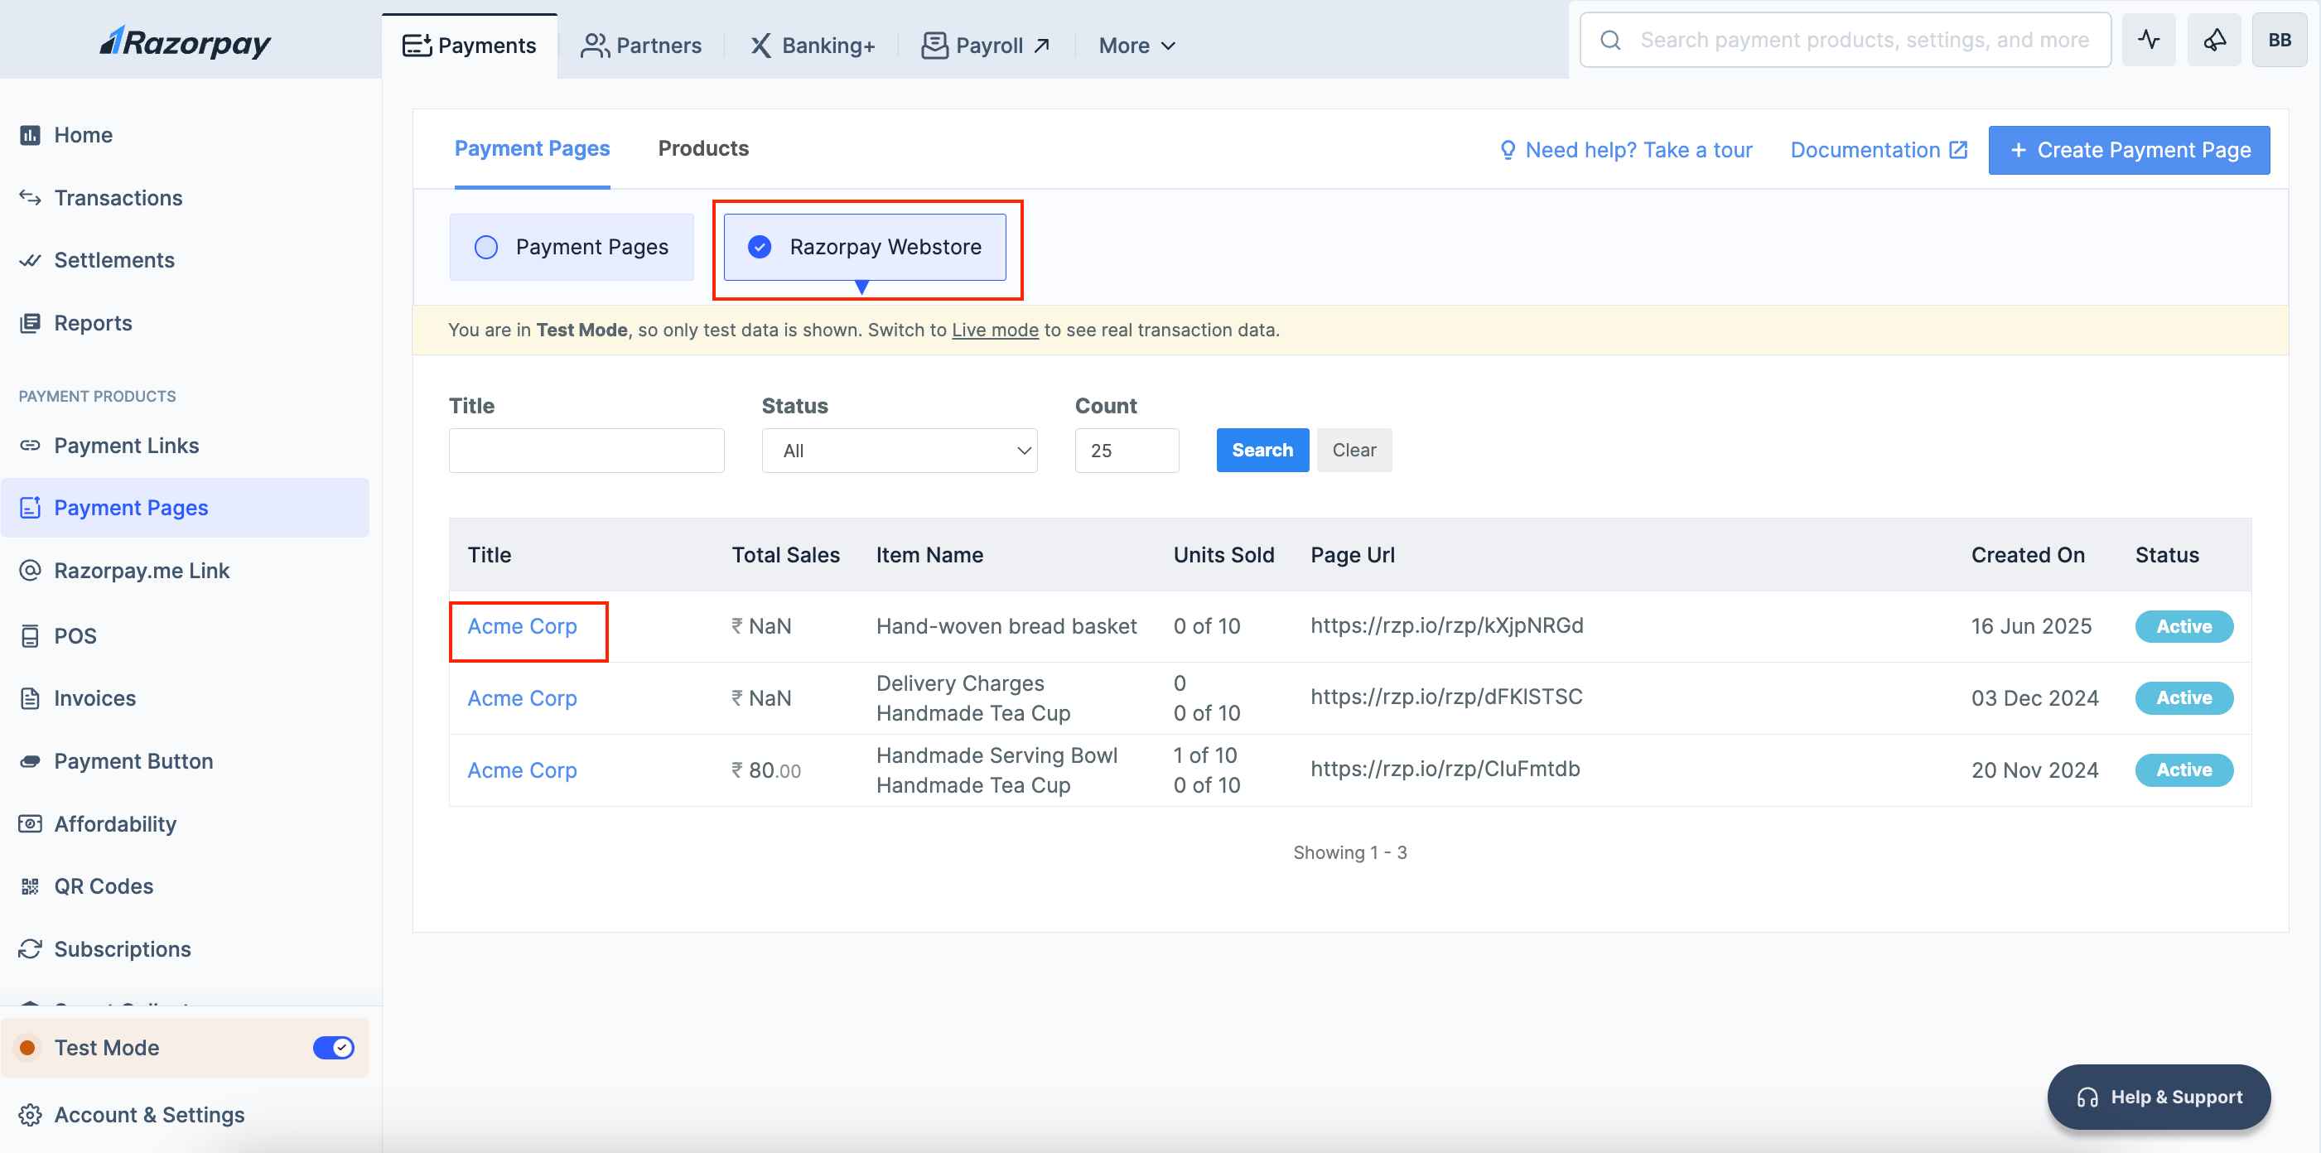
Task: Focus the top search products and settings box
Action: 1845,40
